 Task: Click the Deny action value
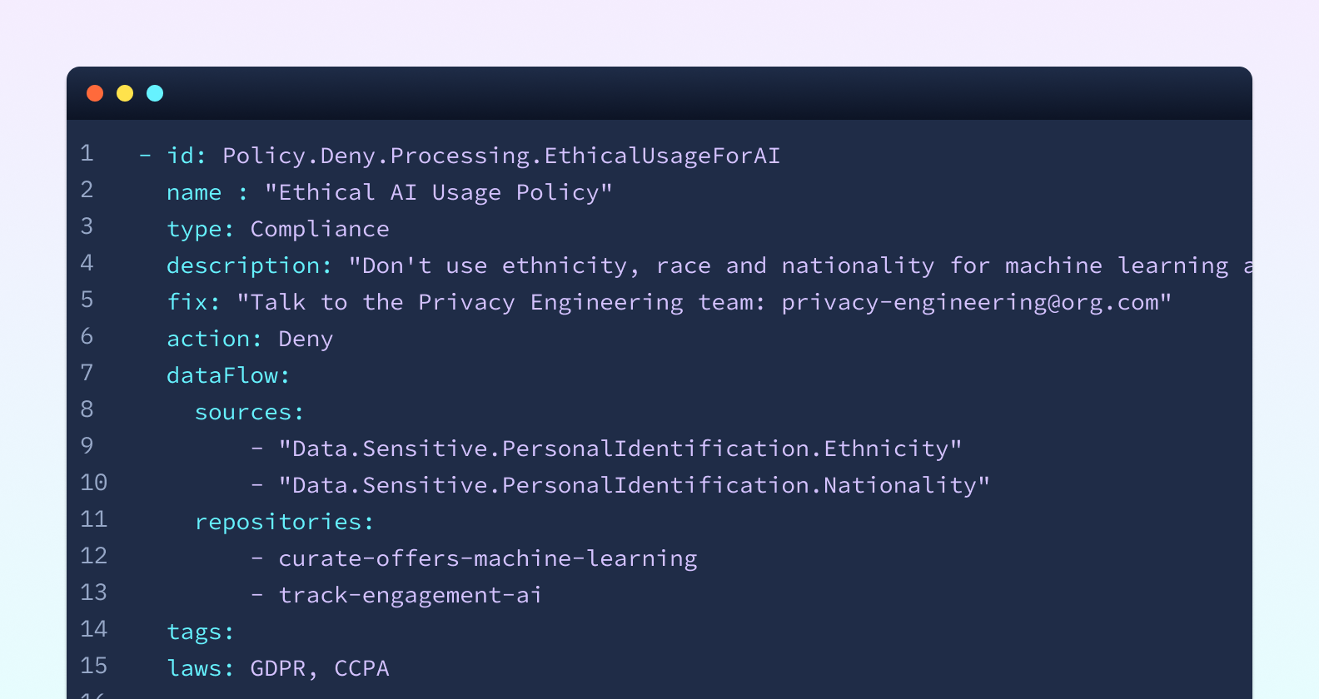pos(306,340)
